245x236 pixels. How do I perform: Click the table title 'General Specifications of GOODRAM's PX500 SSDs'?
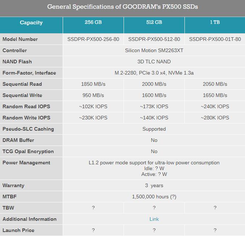point(122,7)
